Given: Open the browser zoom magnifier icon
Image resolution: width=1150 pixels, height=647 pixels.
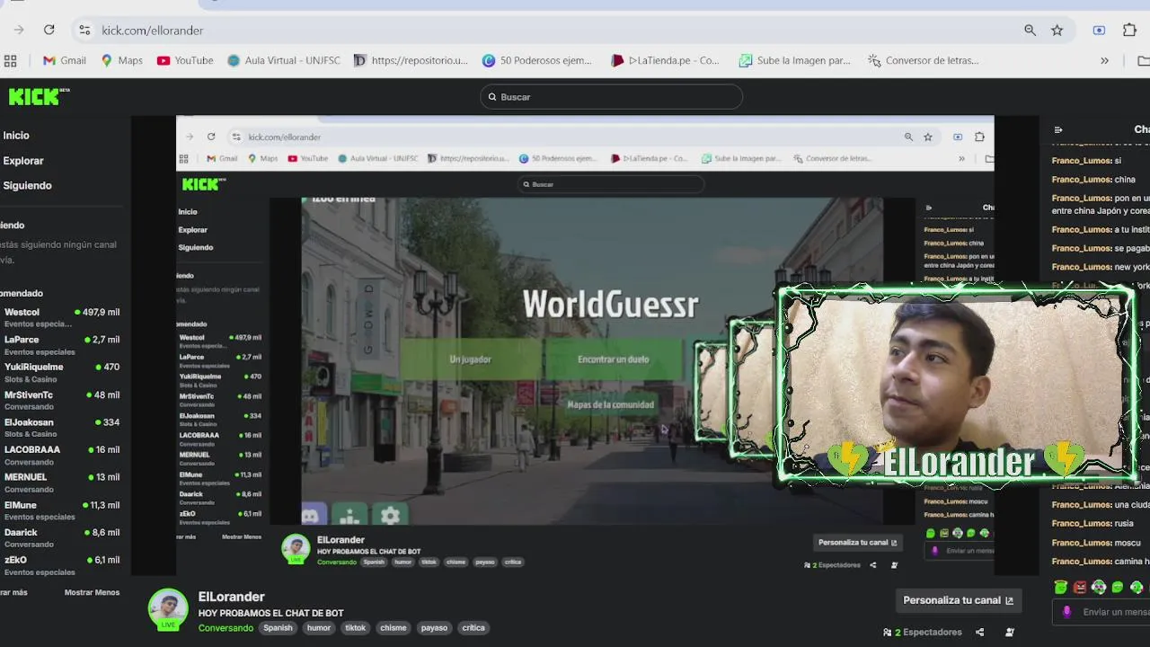Looking at the screenshot, I should [x=1030, y=30].
